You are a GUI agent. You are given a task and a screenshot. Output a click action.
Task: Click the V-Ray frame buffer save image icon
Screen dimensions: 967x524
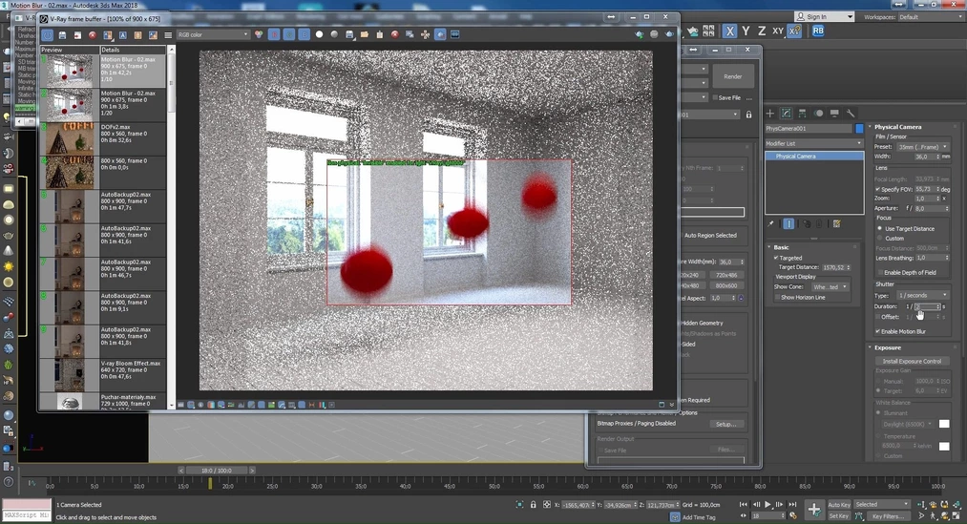(x=62, y=35)
